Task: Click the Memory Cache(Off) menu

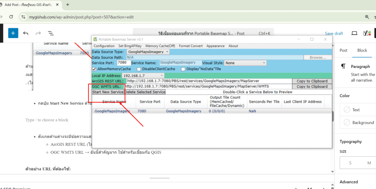Action: [x=160, y=46]
